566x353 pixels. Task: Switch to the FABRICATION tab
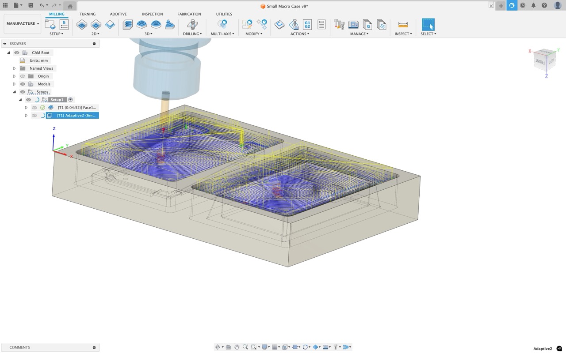click(x=189, y=14)
